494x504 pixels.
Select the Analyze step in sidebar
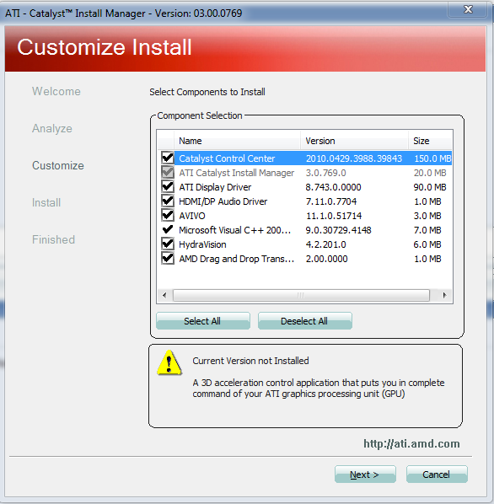[x=52, y=129]
